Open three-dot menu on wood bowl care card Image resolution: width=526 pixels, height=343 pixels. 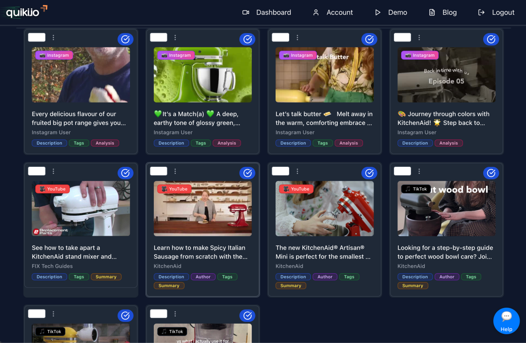pos(419,171)
